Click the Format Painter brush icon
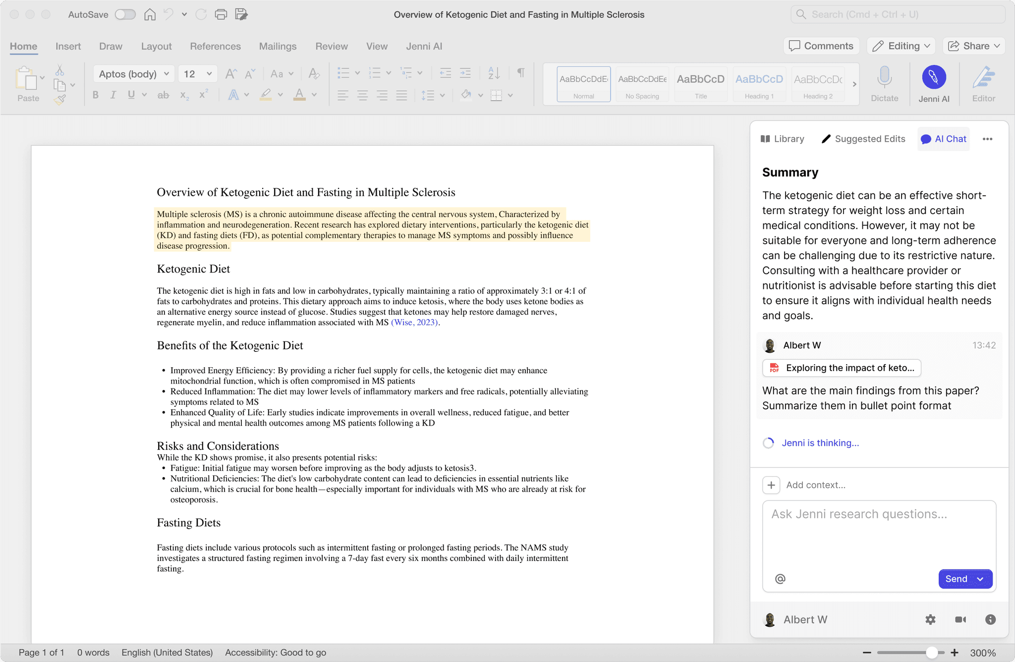 coord(60,100)
